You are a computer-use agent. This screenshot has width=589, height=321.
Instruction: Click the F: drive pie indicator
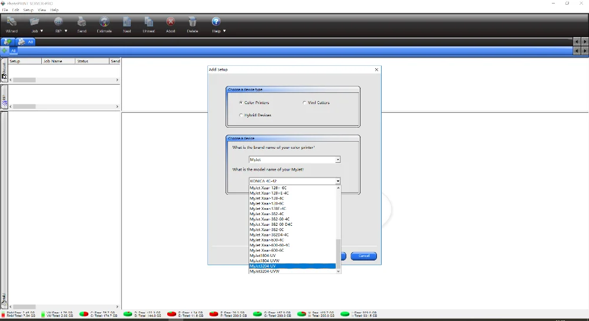tap(214, 314)
